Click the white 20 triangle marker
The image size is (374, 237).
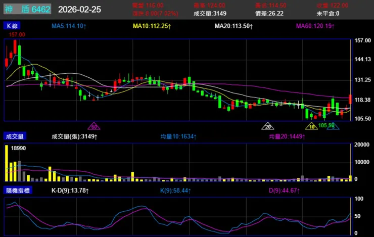tap(268, 126)
